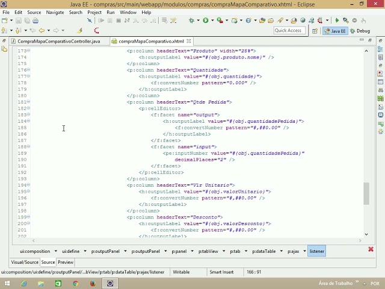Click the Print icon in the toolbar
Image resolution: width=385 pixels, height=289 pixels.
tap(35, 20)
